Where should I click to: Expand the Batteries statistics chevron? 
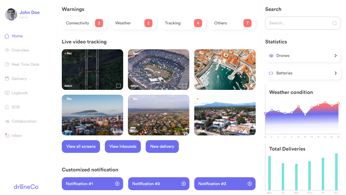click(x=336, y=73)
